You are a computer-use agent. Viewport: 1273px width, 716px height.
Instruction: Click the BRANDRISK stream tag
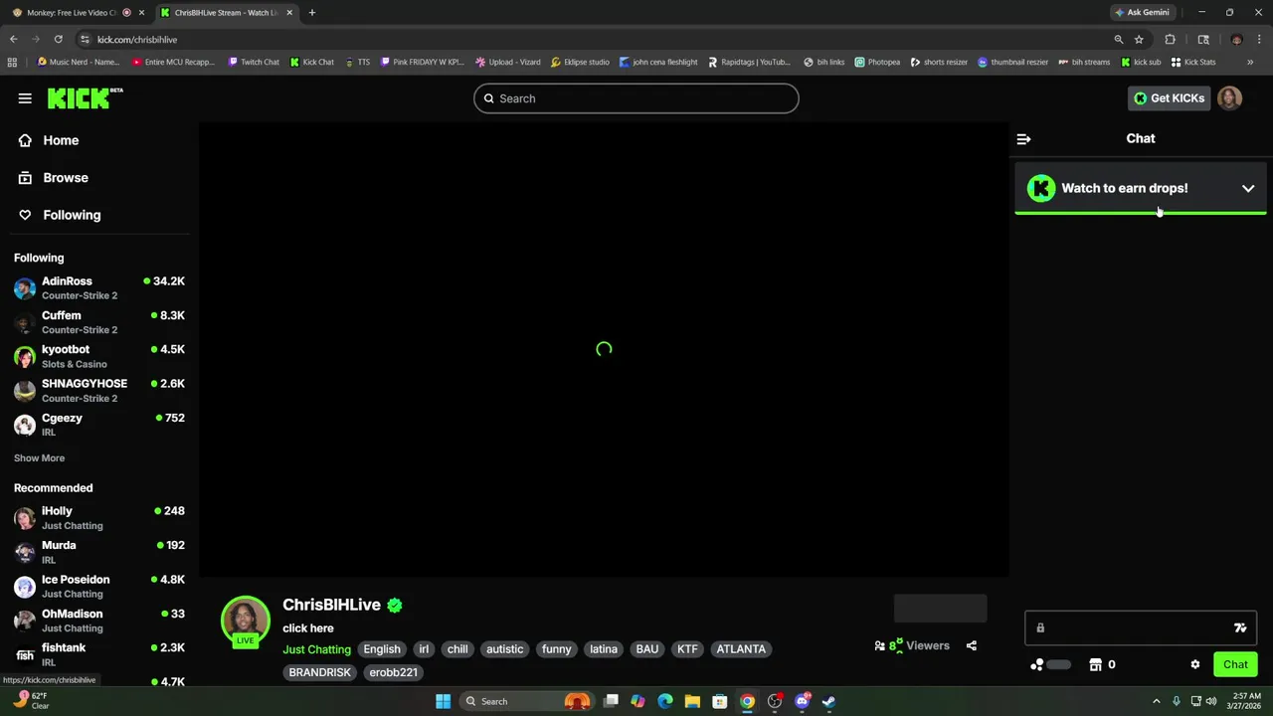point(319,672)
